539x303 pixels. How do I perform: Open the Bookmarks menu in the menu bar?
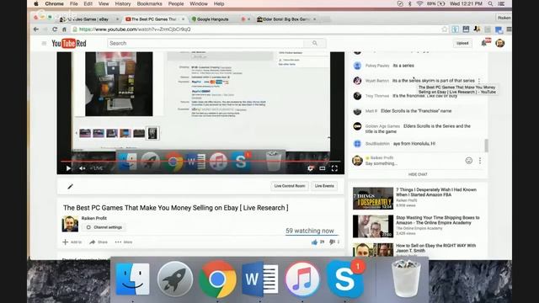(149, 3)
